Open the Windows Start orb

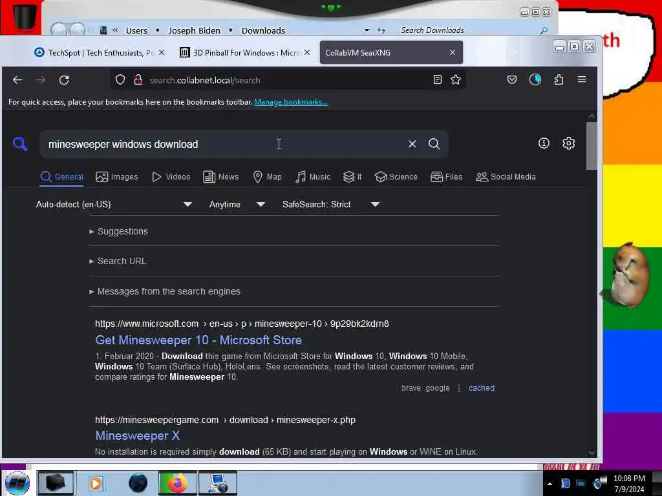[x=17, y=483]
